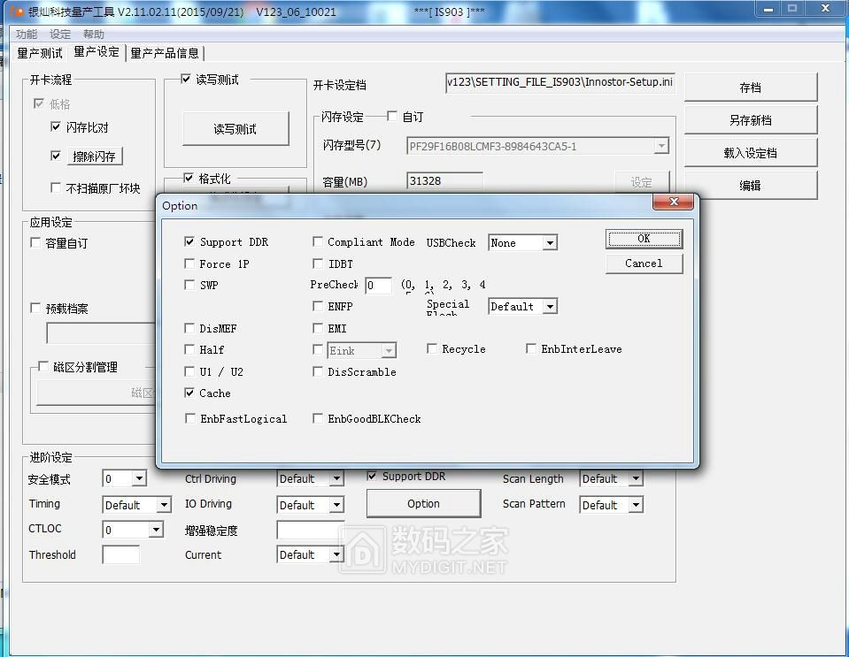Click 载入设定档 load button

tap(751, 153)
